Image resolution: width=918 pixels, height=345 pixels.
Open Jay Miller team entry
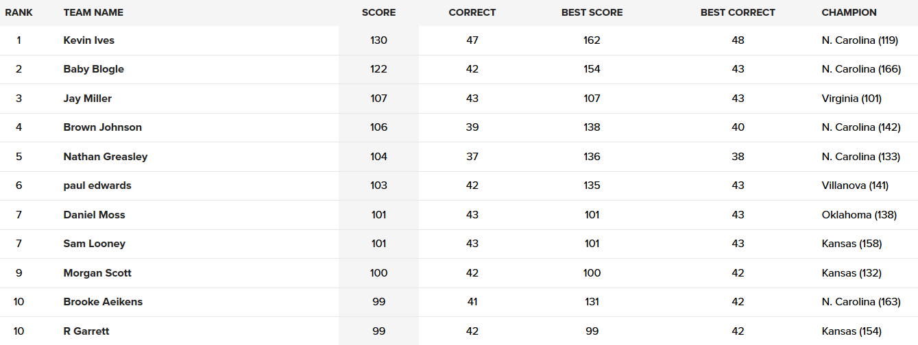pos(88,99)
